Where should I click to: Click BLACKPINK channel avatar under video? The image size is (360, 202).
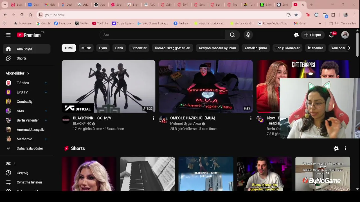pyautogui.click(x=66, y=120)
